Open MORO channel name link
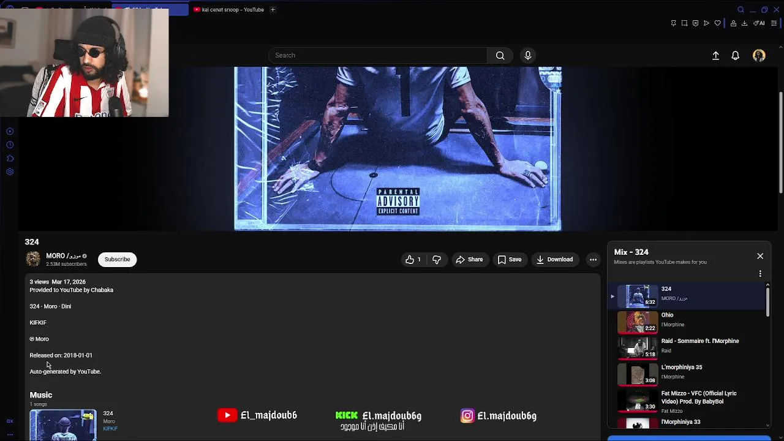This screenshot has height=441, width=784. tap(63, 255)
